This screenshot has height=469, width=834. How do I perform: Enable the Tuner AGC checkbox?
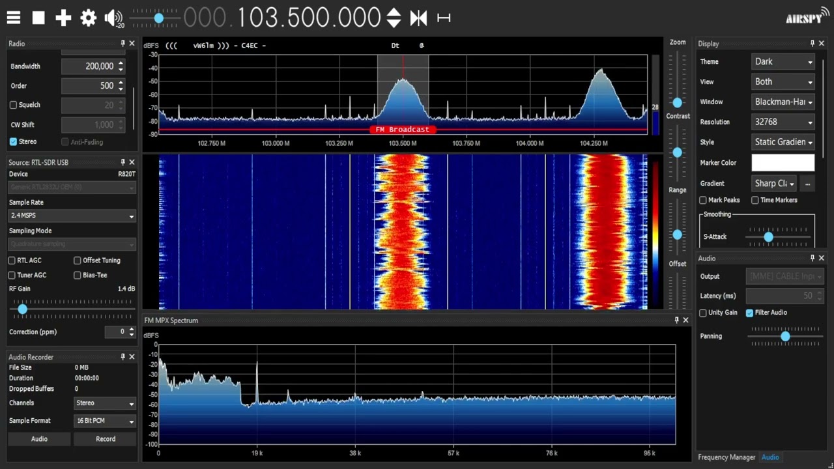click(x=12, y=276)
